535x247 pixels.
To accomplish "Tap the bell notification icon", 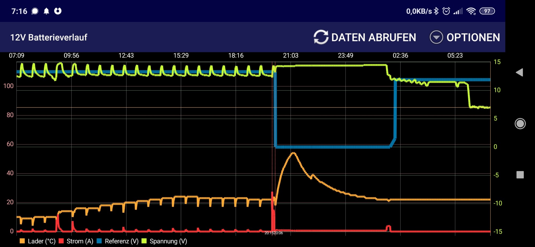I will [46, 11].
